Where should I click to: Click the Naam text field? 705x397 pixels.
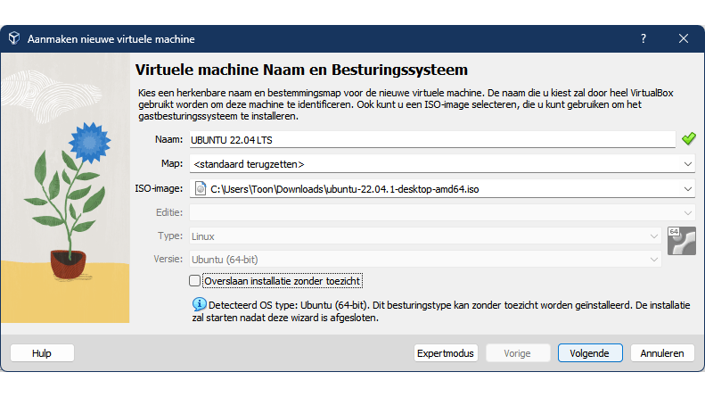point(431,139)
